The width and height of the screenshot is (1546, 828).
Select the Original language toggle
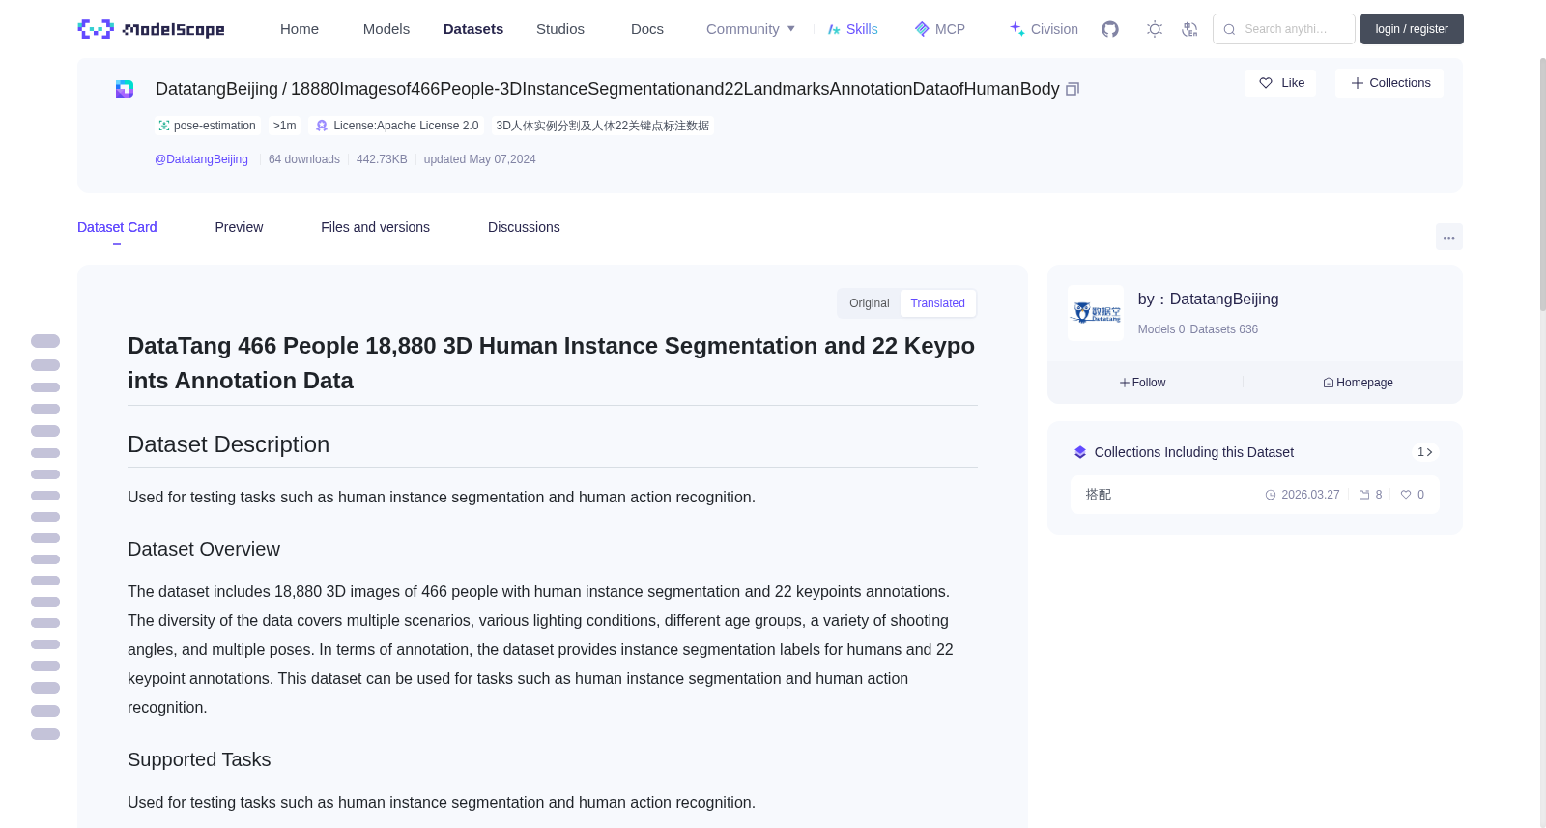point(870,303)
